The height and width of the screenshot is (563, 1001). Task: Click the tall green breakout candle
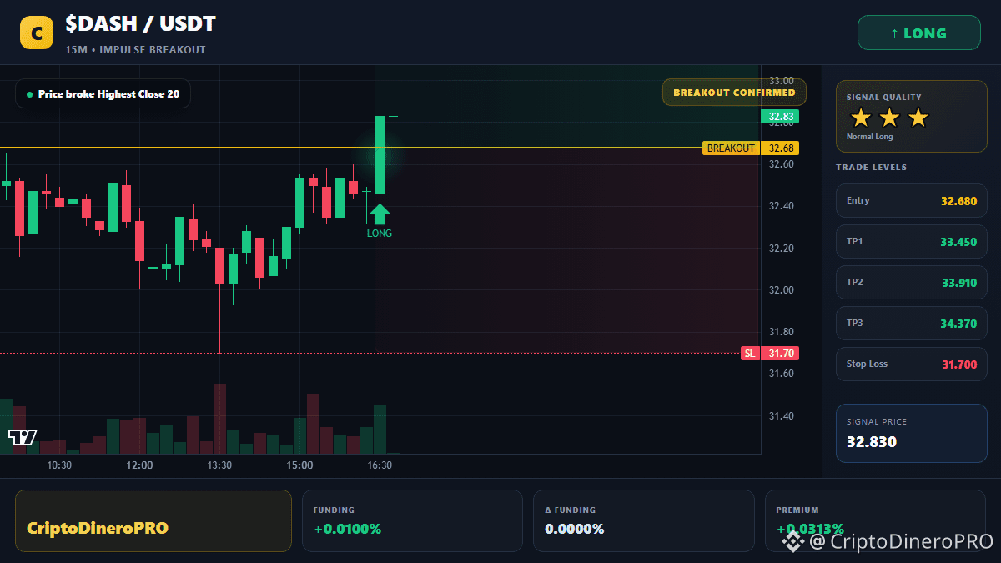380,155
